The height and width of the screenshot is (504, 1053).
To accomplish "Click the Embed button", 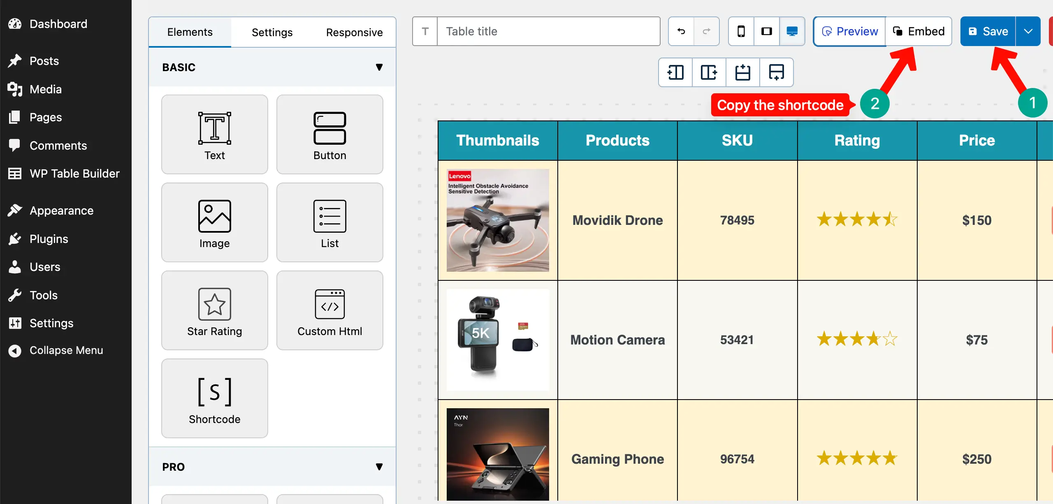I will pyautogui.click(x=918, y=31).
